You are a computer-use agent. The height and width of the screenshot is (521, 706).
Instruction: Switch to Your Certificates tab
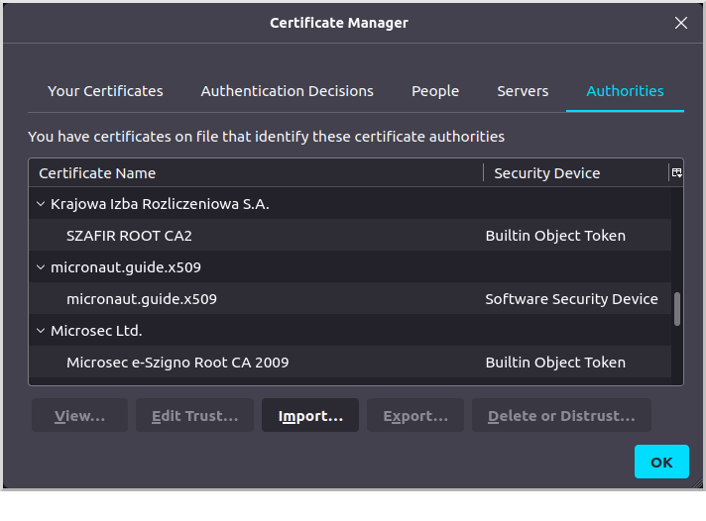[105, 91]
